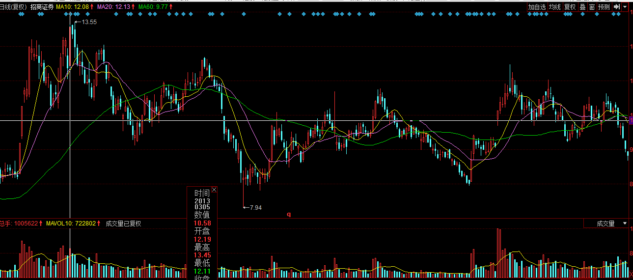Viewport: 633px width, 280px height.
Task: Click the 日线(复权) period label
Action: [x=13, y=7]
